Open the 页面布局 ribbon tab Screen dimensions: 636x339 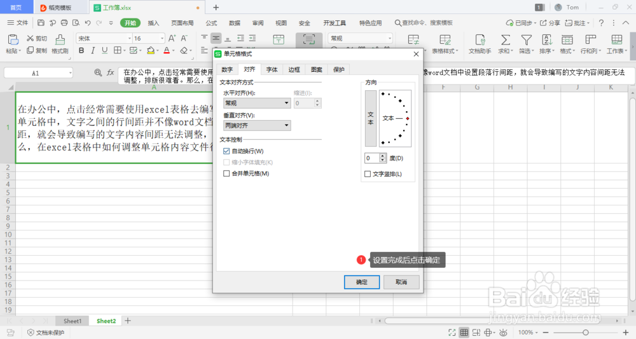(183, 23)
